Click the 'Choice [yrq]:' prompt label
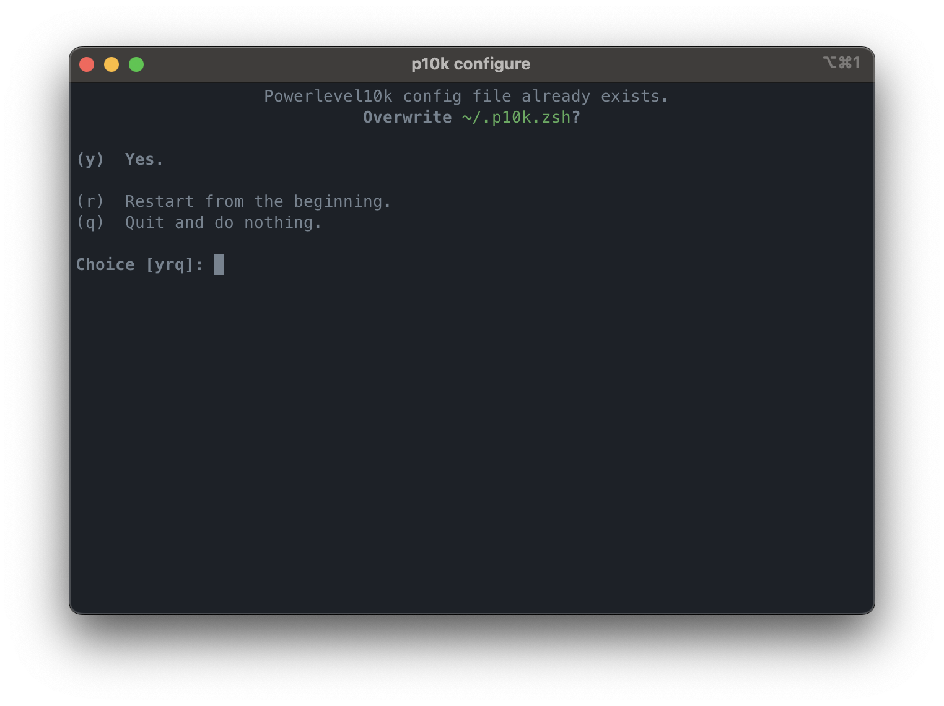The height and width of the screenshot is (706, 944). click(x=140, y=264)
